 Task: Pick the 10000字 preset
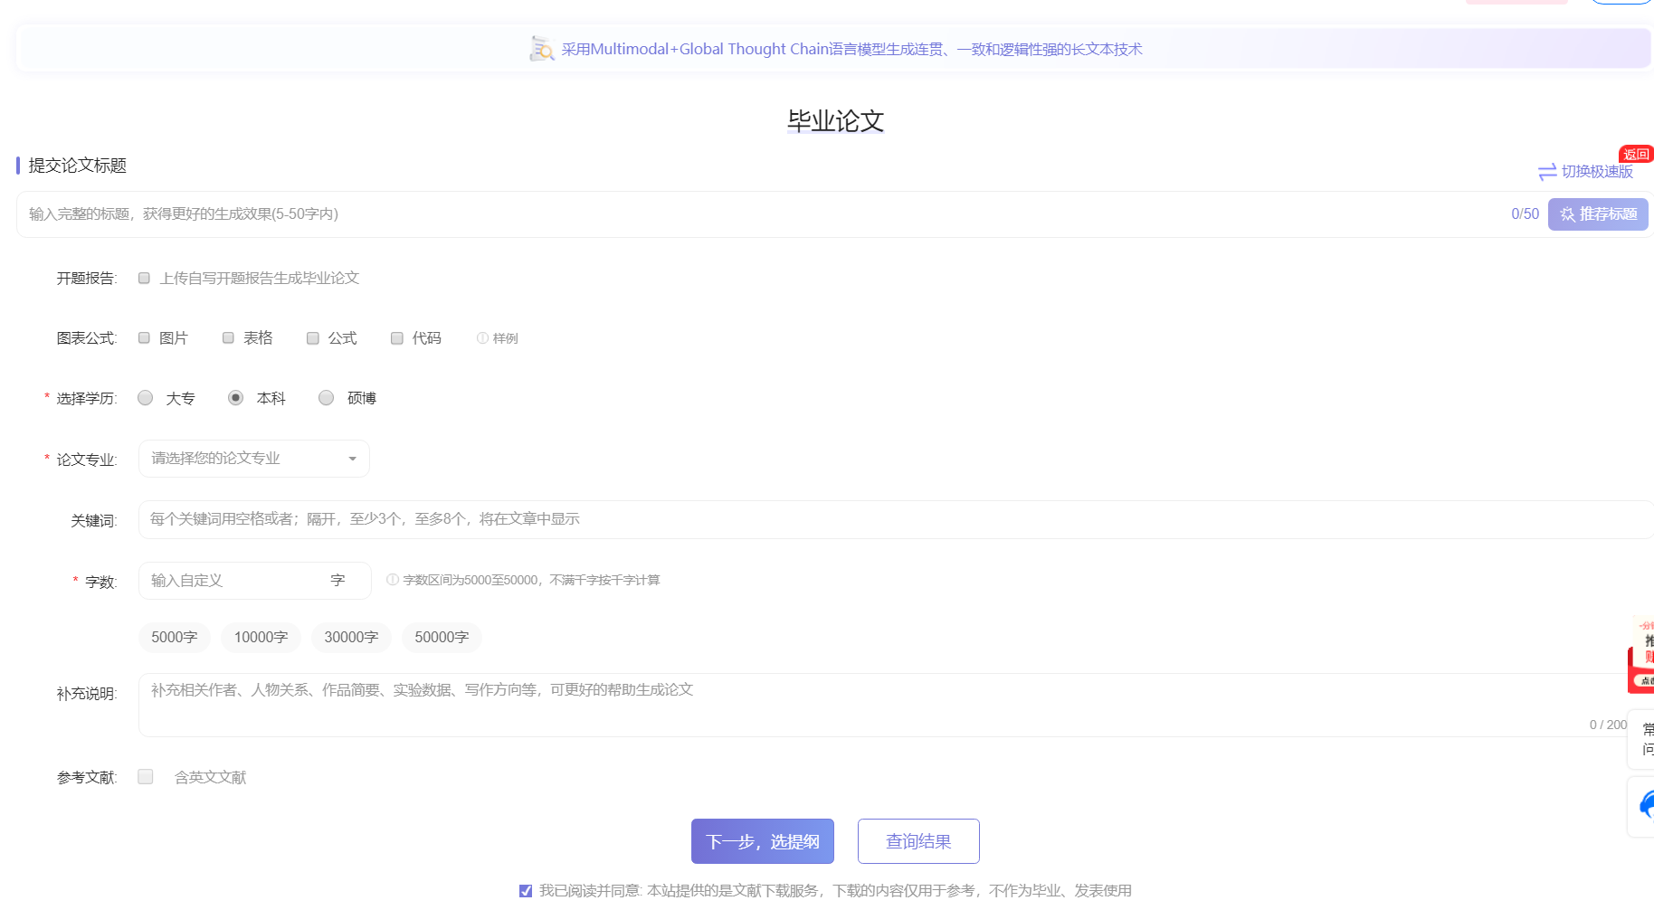point(261,638)
